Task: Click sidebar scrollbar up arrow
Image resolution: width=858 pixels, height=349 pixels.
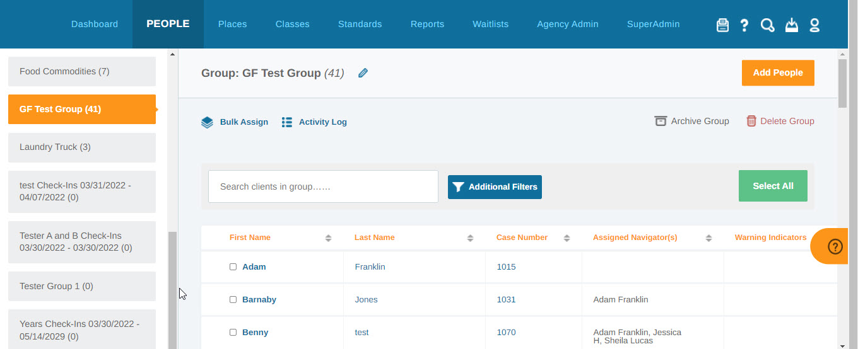Action: point(173,54)
